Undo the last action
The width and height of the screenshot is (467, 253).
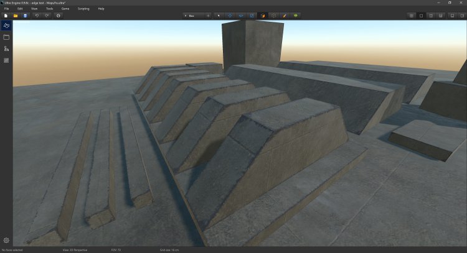tap(37, 16)
